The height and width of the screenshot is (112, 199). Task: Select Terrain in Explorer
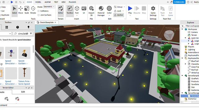point(194,35)
